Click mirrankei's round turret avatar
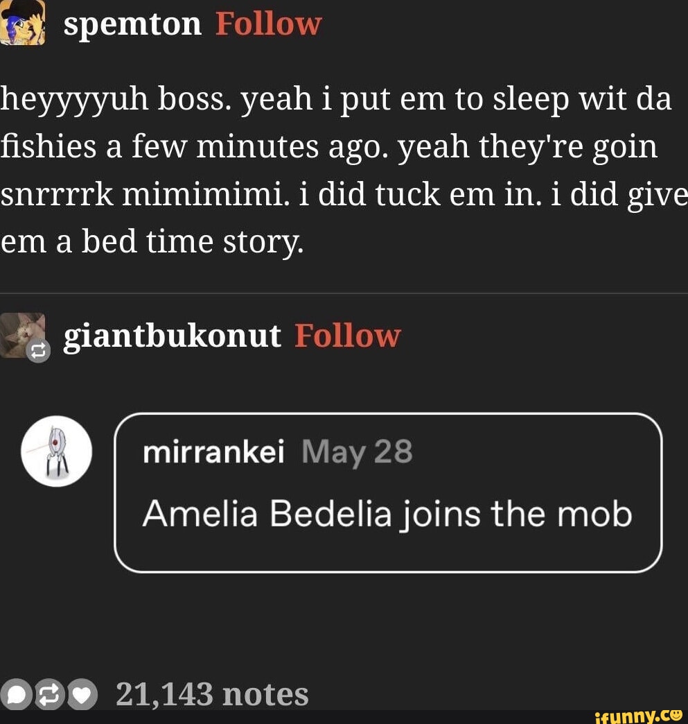Viewport: 688px width, 724px height. click(56, 451)
